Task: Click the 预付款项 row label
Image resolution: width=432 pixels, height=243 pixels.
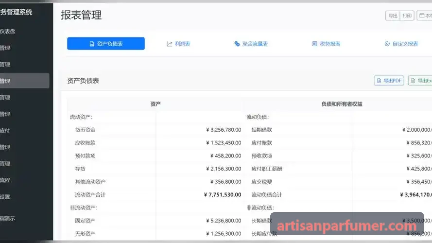Action: pyautogui.click(x=85, y=156)
